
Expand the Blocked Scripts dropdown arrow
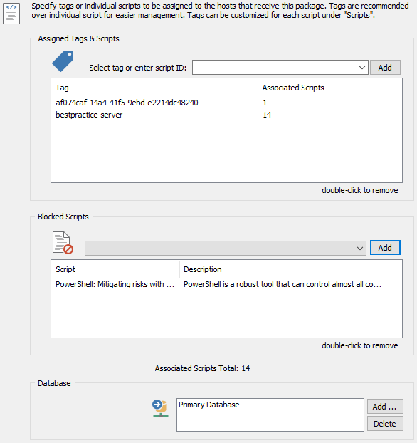click(359, 248)
